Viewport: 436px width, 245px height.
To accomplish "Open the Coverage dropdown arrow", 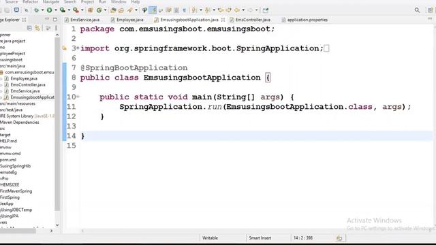I will coord(69,10).
